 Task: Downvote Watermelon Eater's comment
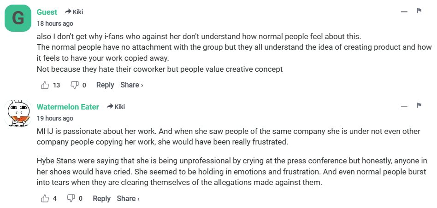click(x=71, y=199)
